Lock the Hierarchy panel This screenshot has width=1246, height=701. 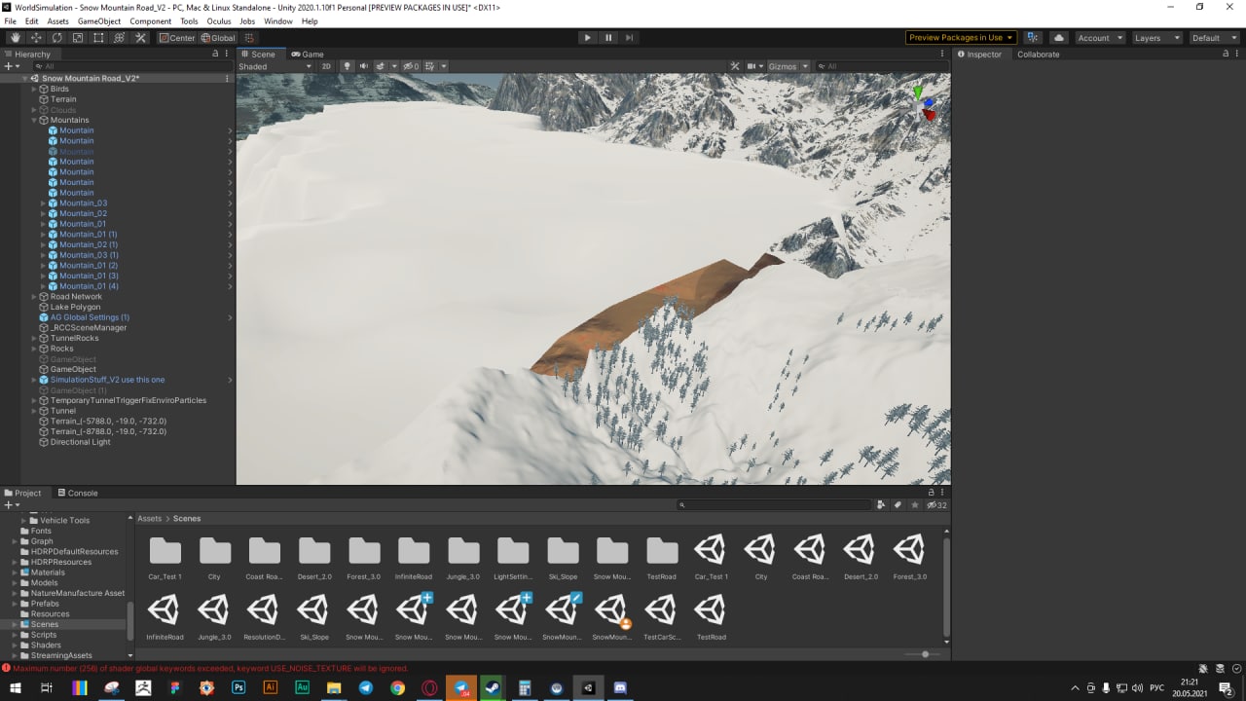tap(215, 55)
